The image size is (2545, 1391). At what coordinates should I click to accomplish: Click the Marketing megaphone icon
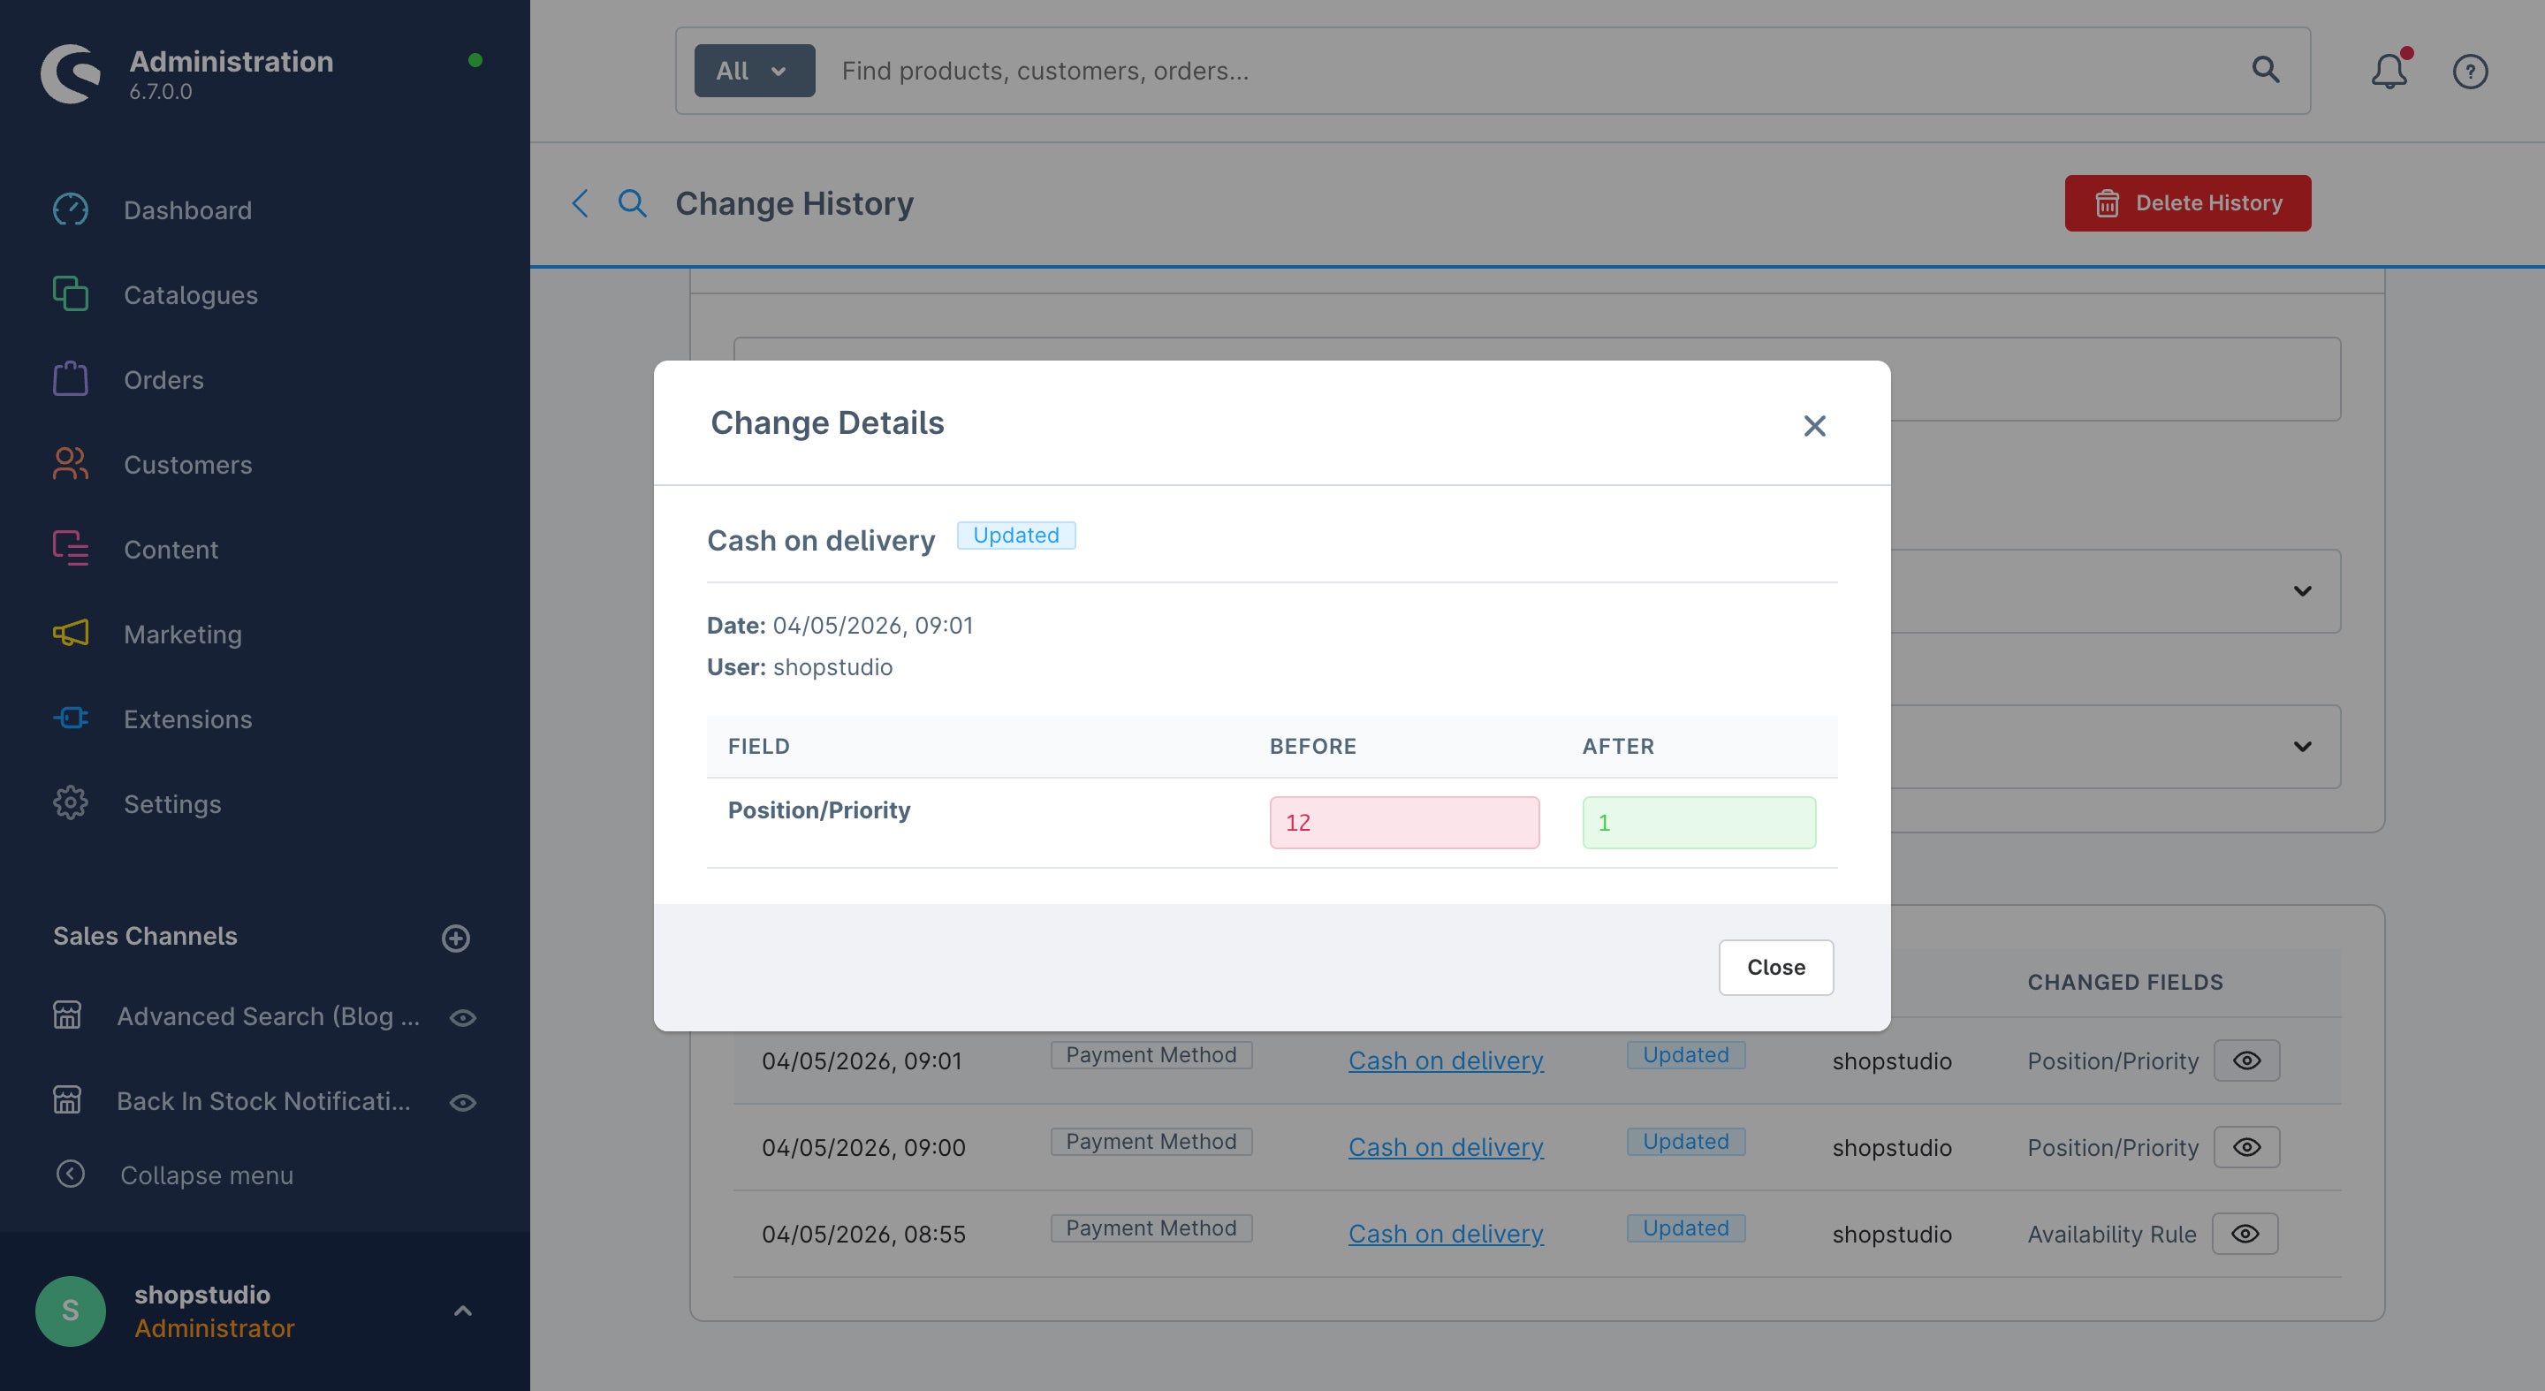(70, 634)
